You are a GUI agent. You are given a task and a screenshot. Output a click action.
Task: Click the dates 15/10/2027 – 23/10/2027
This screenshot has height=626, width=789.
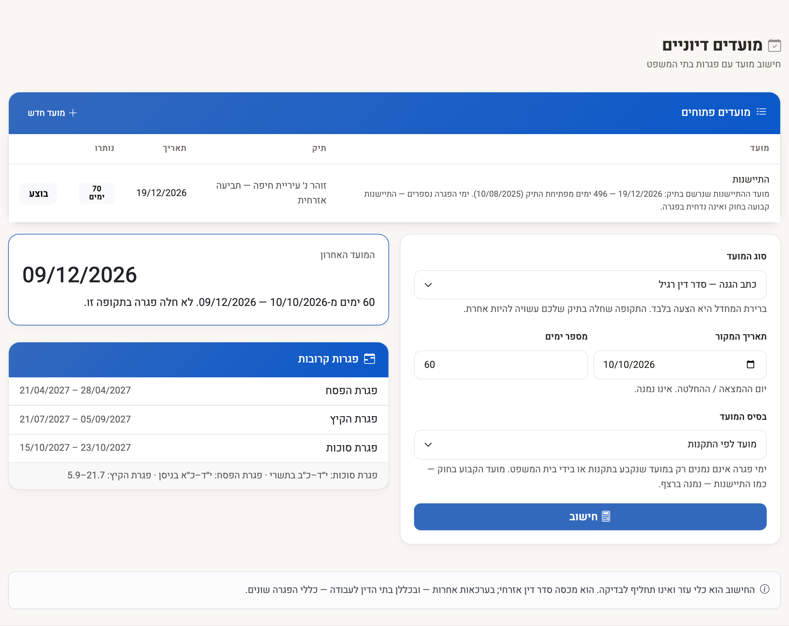(x=75, y=447)
